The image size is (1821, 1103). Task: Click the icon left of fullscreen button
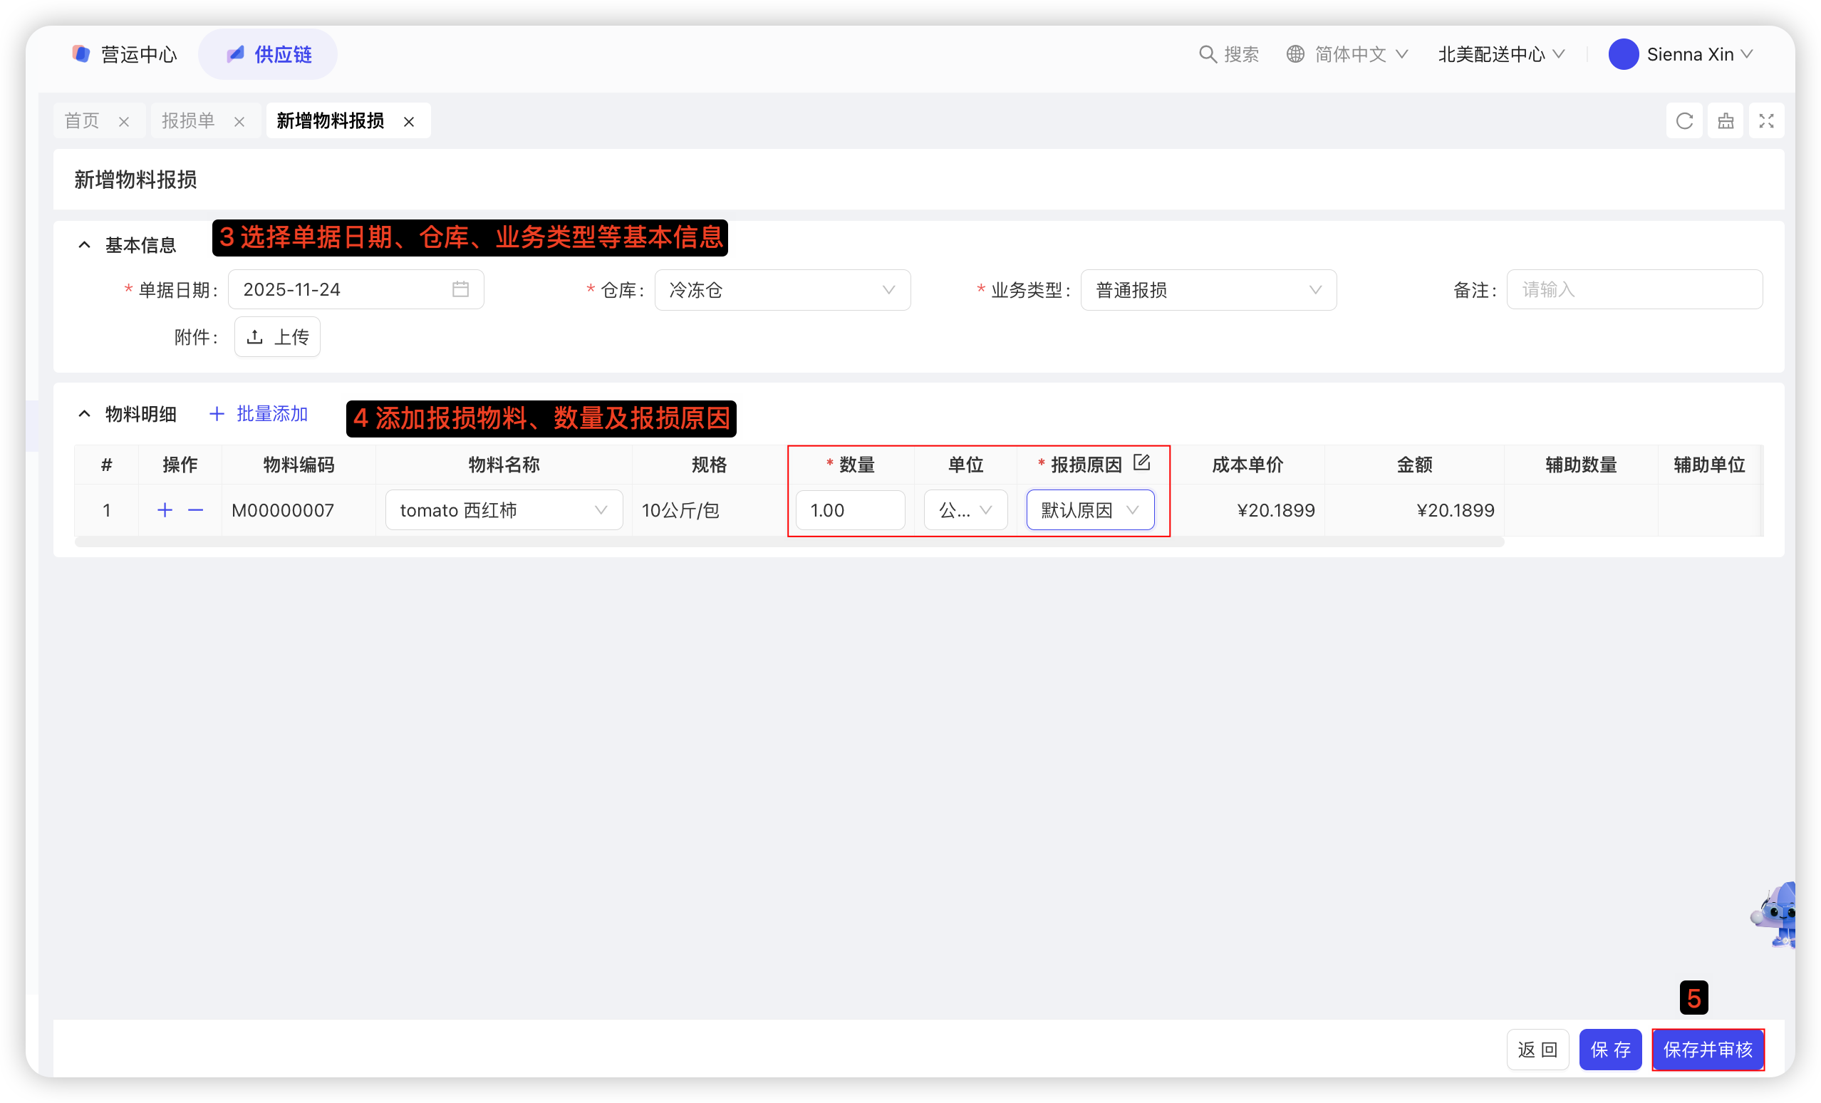[x=1725, y=120]
